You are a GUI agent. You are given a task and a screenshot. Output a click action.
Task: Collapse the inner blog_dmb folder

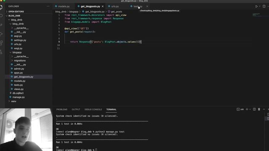(x=18, y=24)
